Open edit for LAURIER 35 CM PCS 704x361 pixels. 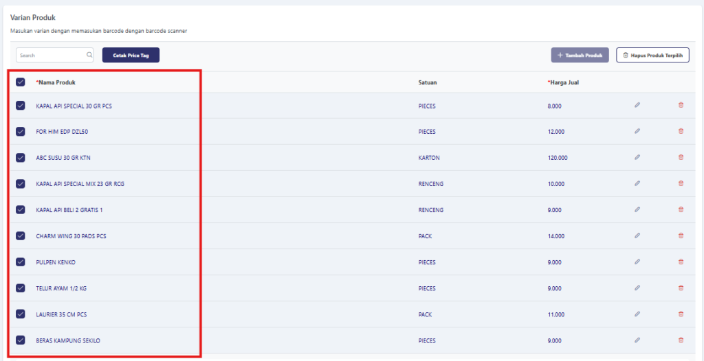coord(637,314)
